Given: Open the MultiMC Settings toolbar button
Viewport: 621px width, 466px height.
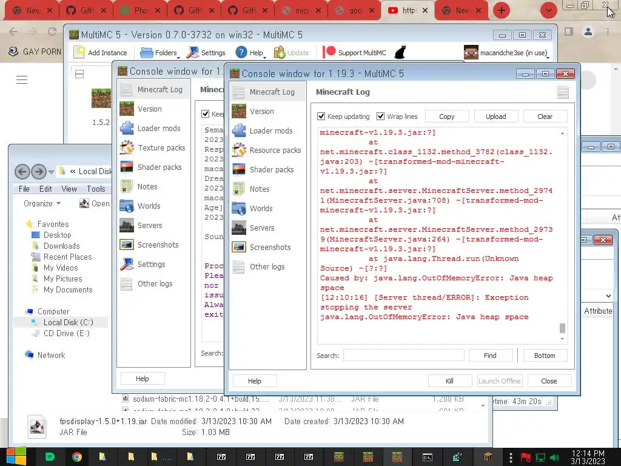Looking at the screenshot, I should coord(206,52).
